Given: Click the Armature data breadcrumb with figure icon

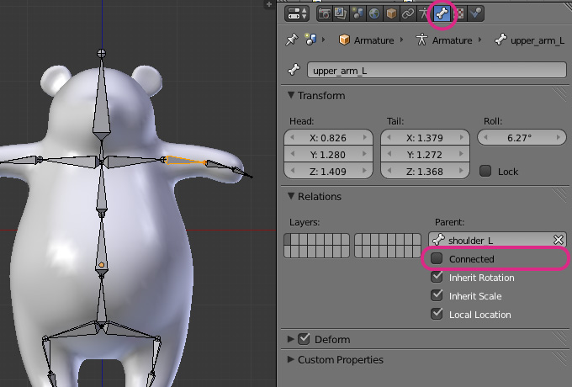Looking at the screenshot, I should (444, 40).
